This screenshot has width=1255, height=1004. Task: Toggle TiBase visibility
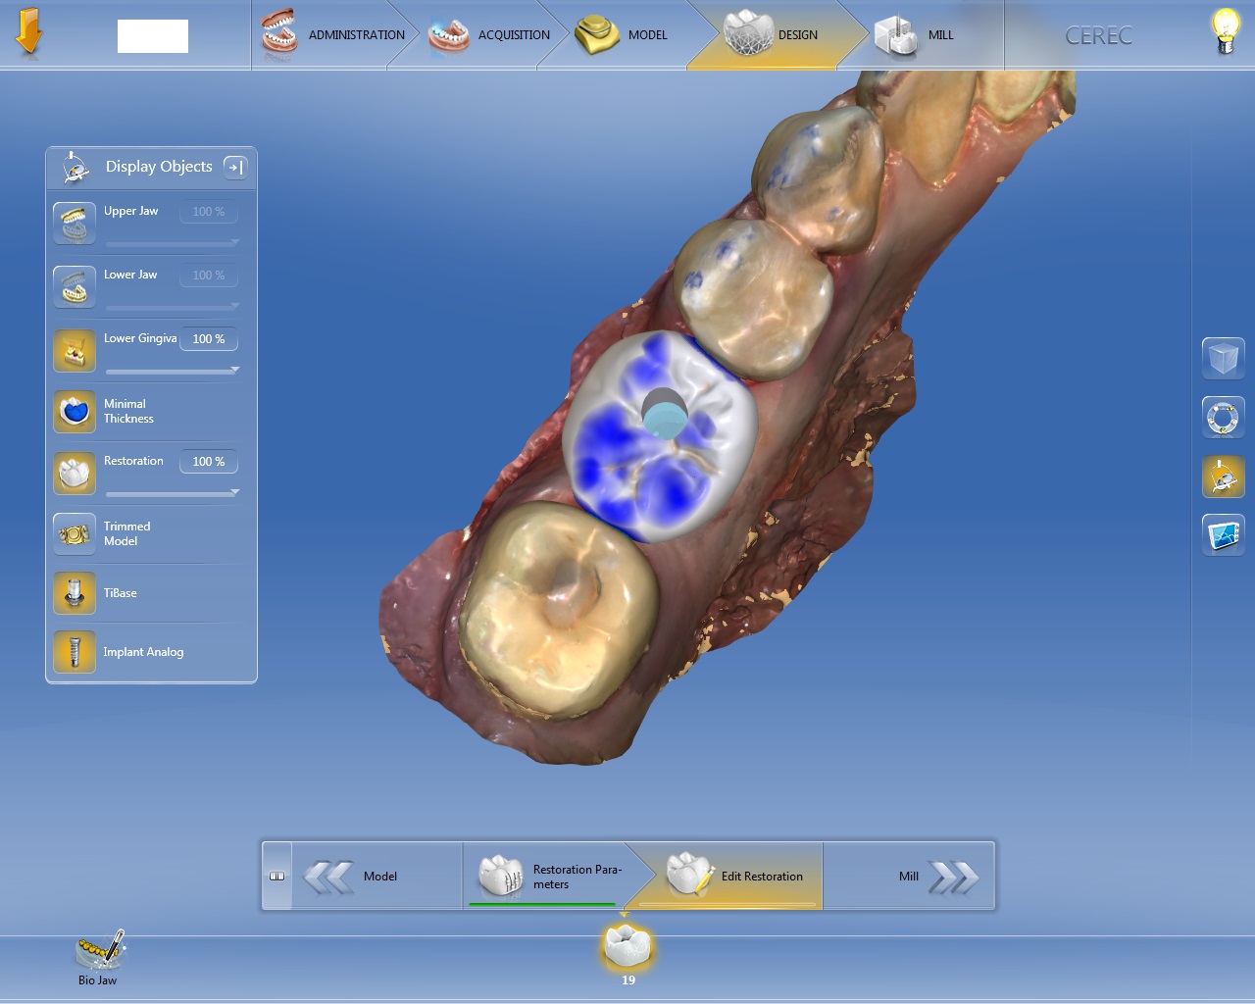coord(75,593)
